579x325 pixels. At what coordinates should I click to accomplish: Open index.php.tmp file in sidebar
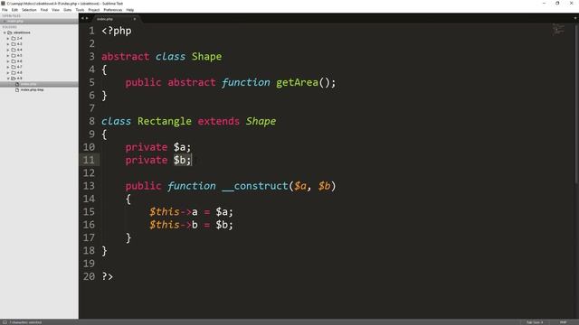[x=33, y=90]
